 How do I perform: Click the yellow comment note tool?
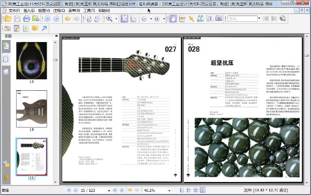(x=35, y=29)
